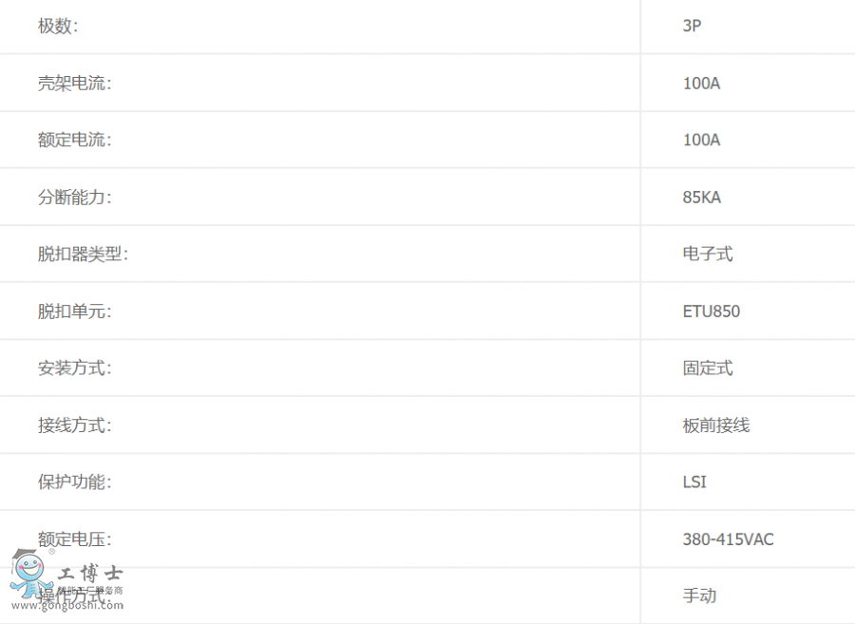Viewport: 855px width, 624px height.
Task: Select the 分断能力 label
Action: click(x=74, y=198)
